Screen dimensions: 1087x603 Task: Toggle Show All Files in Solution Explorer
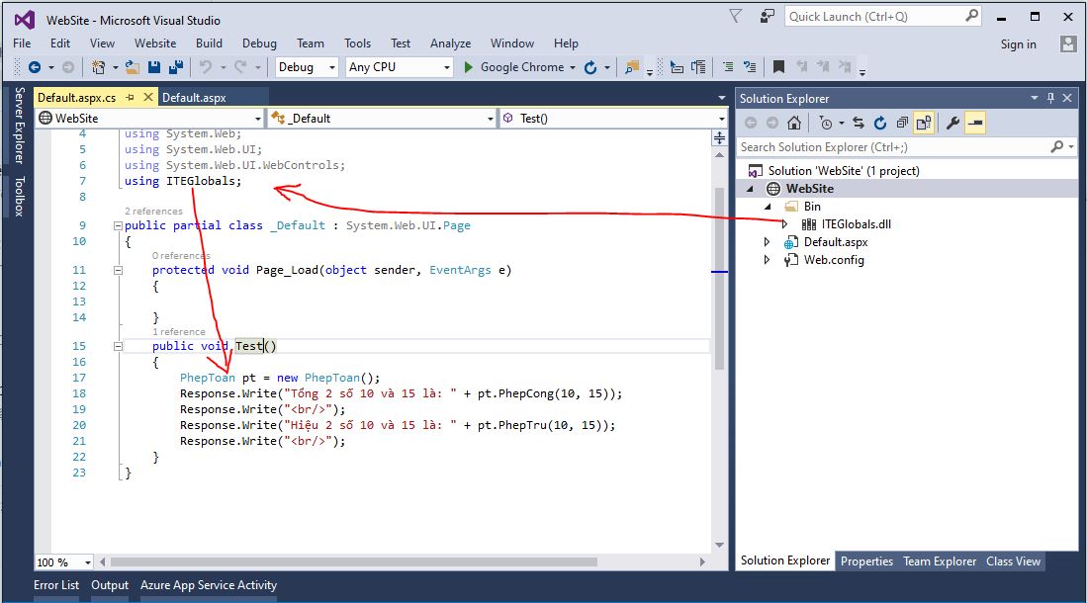[924, 124]
